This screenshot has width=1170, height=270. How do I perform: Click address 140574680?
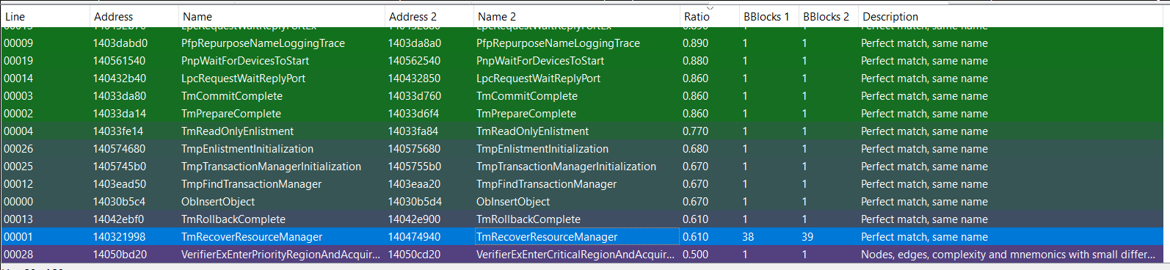(119, 149)
